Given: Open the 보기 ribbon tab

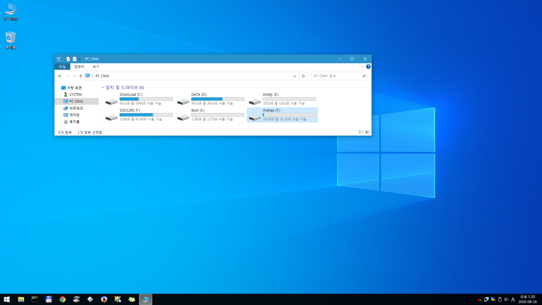Looking at the screenshot, I should click(96, 67).
